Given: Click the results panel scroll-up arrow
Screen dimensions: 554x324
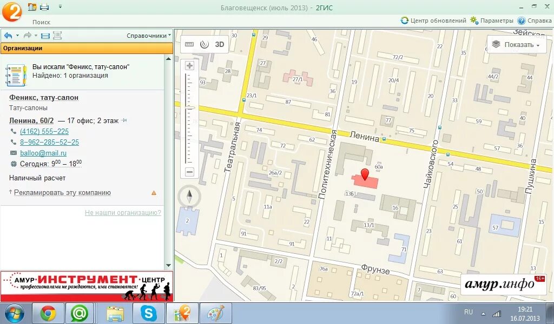Looking at the screenshot, I should point(169,58).
